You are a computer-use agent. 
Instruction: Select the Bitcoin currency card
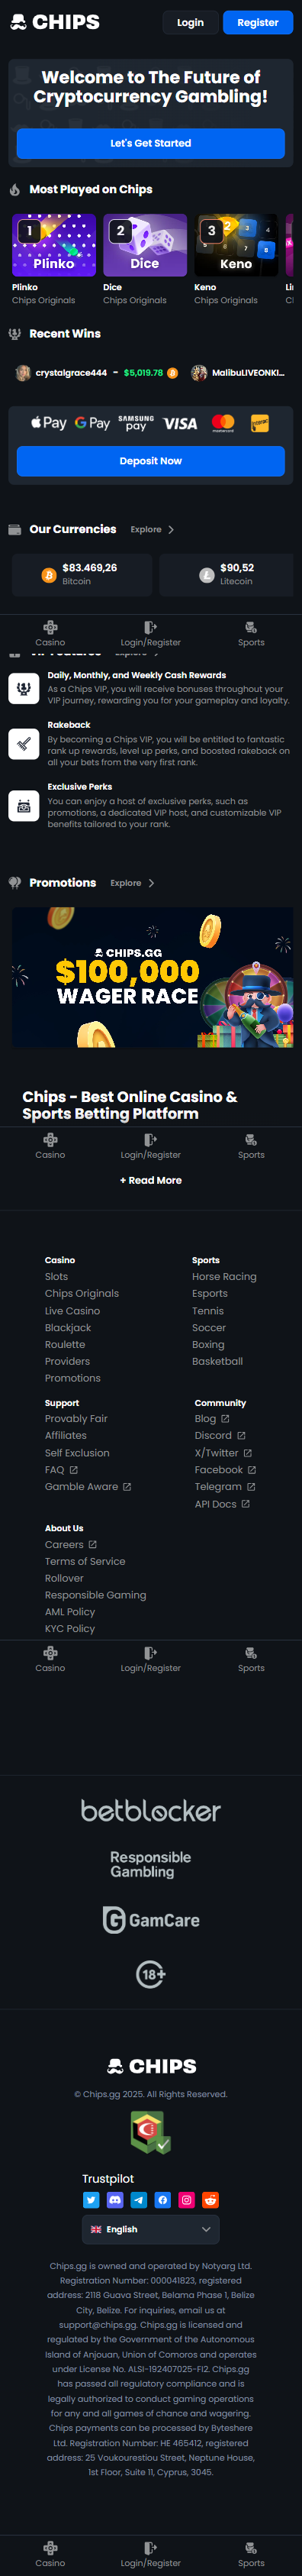click(81, 574)
